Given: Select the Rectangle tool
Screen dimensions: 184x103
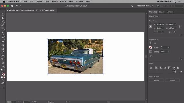Looking at the screenshot, I should pyautogui.click(x=3, y=28).
